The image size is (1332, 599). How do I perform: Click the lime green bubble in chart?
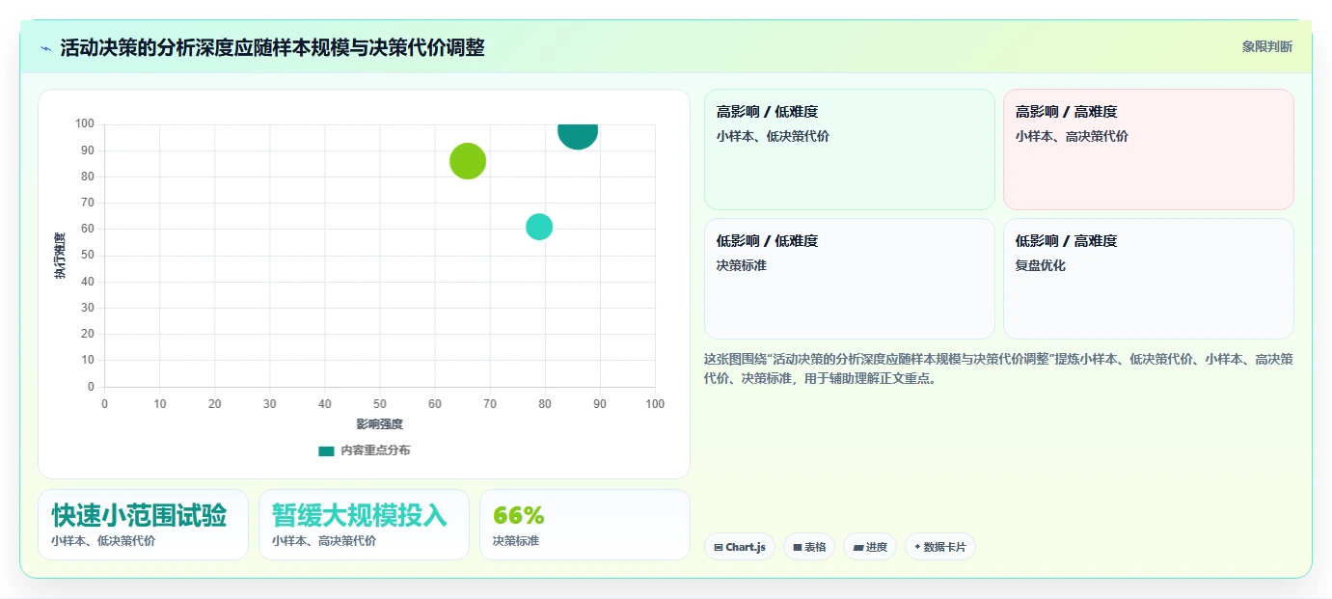[468, 161]
